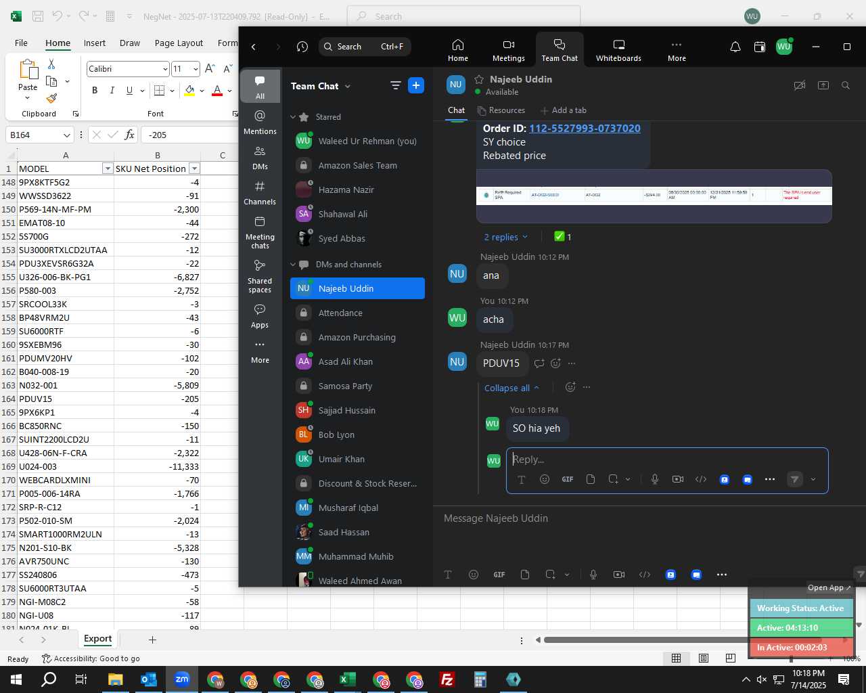Screen dimensions: 866x693
Task: Click Zoom search box
Action: click(365, 47)
